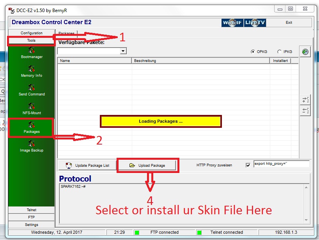This screenshot has height=240, width=319.
Task: Click the Exit button
Action: (289, 23)
